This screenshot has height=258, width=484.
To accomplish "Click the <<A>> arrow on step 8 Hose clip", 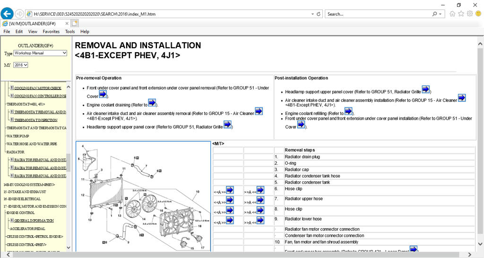I will (230, 210).
